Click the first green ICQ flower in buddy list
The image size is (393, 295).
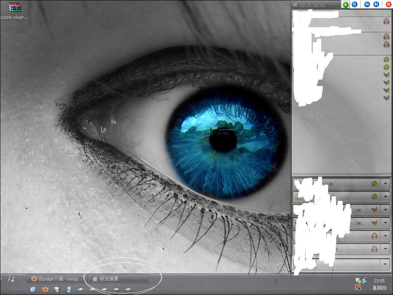click(386, 60)
